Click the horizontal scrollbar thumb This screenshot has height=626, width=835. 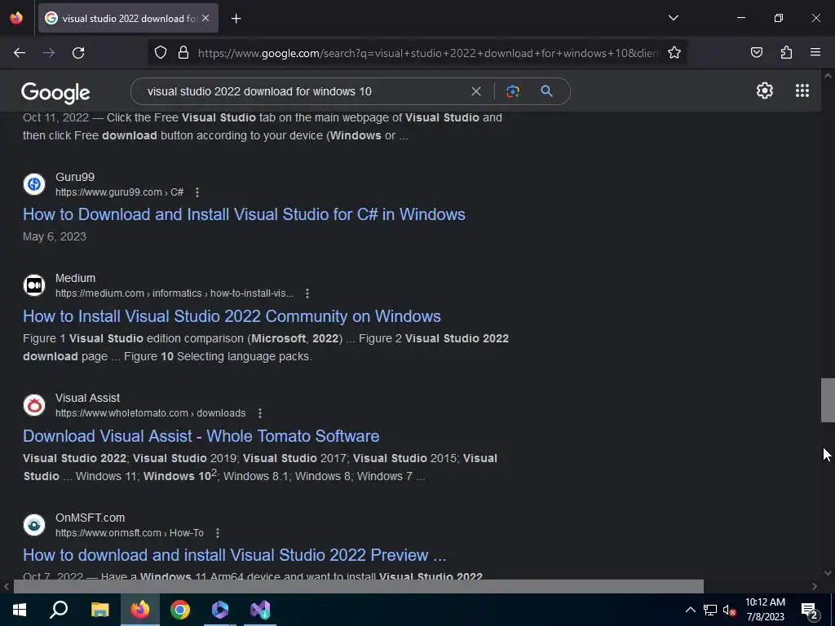tap(359, 586)
